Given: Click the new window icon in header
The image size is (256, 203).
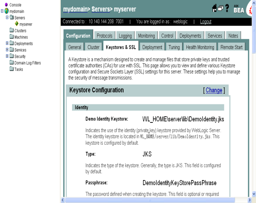Looking at the screenshot, I should (221, 9).
